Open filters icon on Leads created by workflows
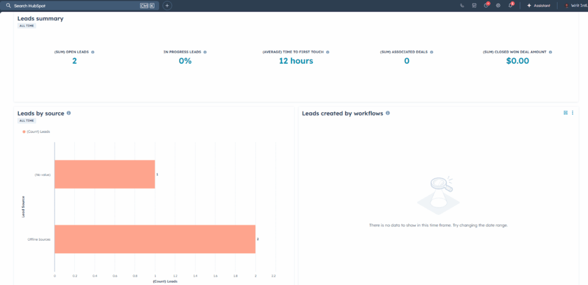 point(566,113)
